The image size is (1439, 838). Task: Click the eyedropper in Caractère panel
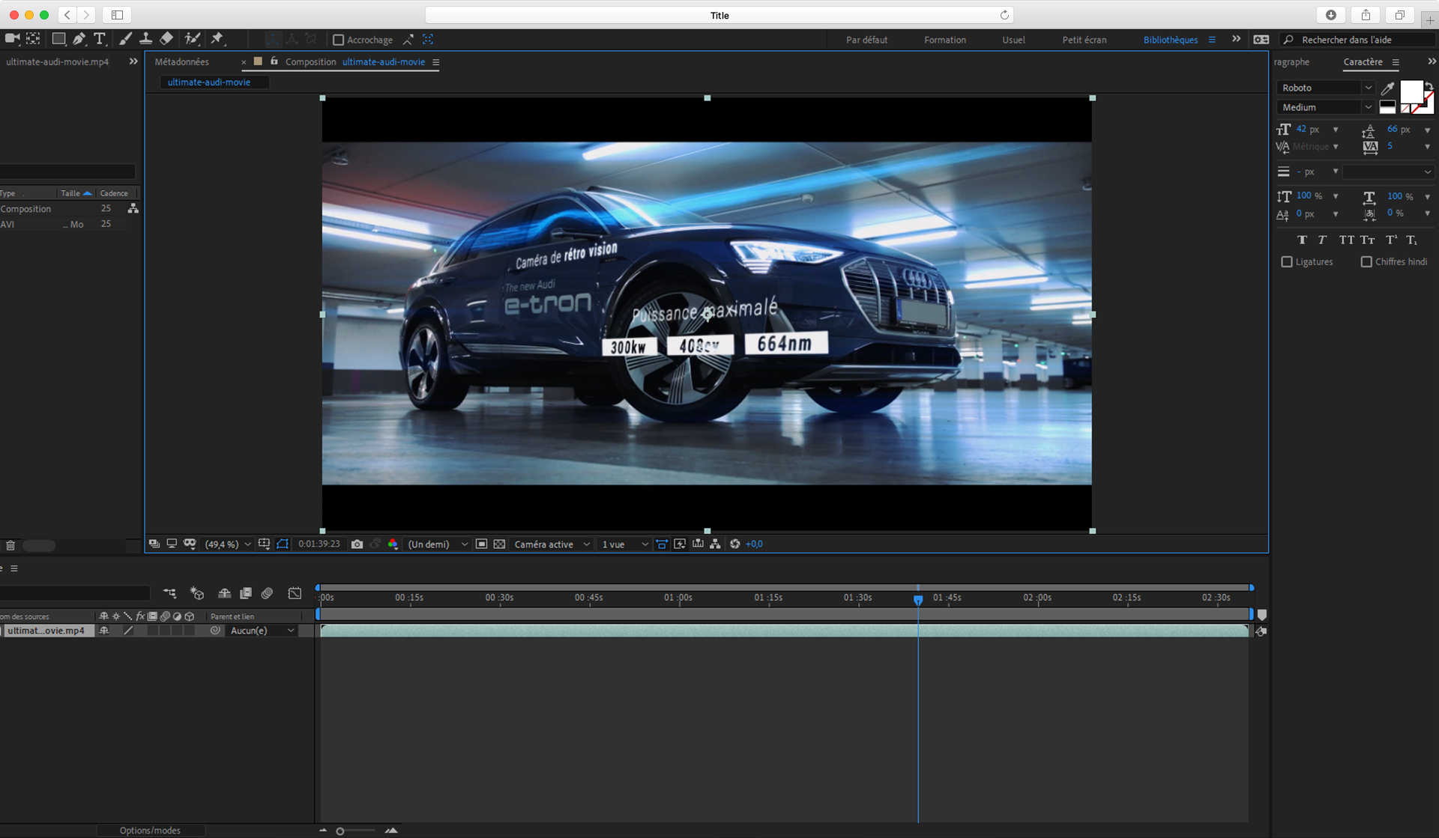(1388, 88)
